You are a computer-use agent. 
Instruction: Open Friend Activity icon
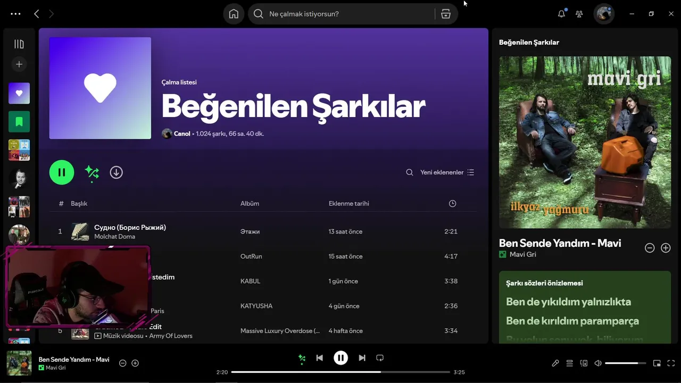click(579, 14)
